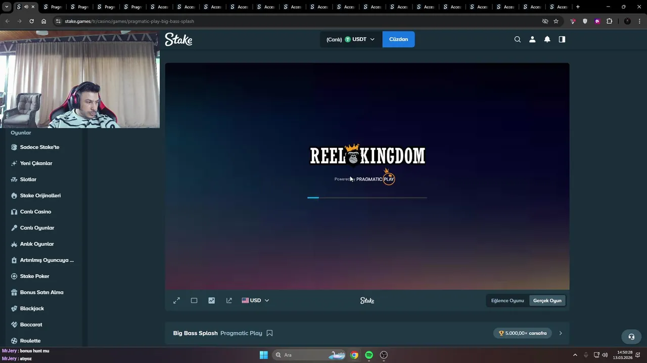The width and height of the screenshot is (647, 363).
Task: Open live support headset button
Action: click(x=631, y=337)
